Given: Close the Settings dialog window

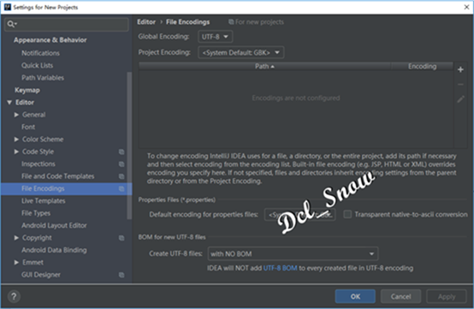Looking at the screenshot, I should pos(466,7).
